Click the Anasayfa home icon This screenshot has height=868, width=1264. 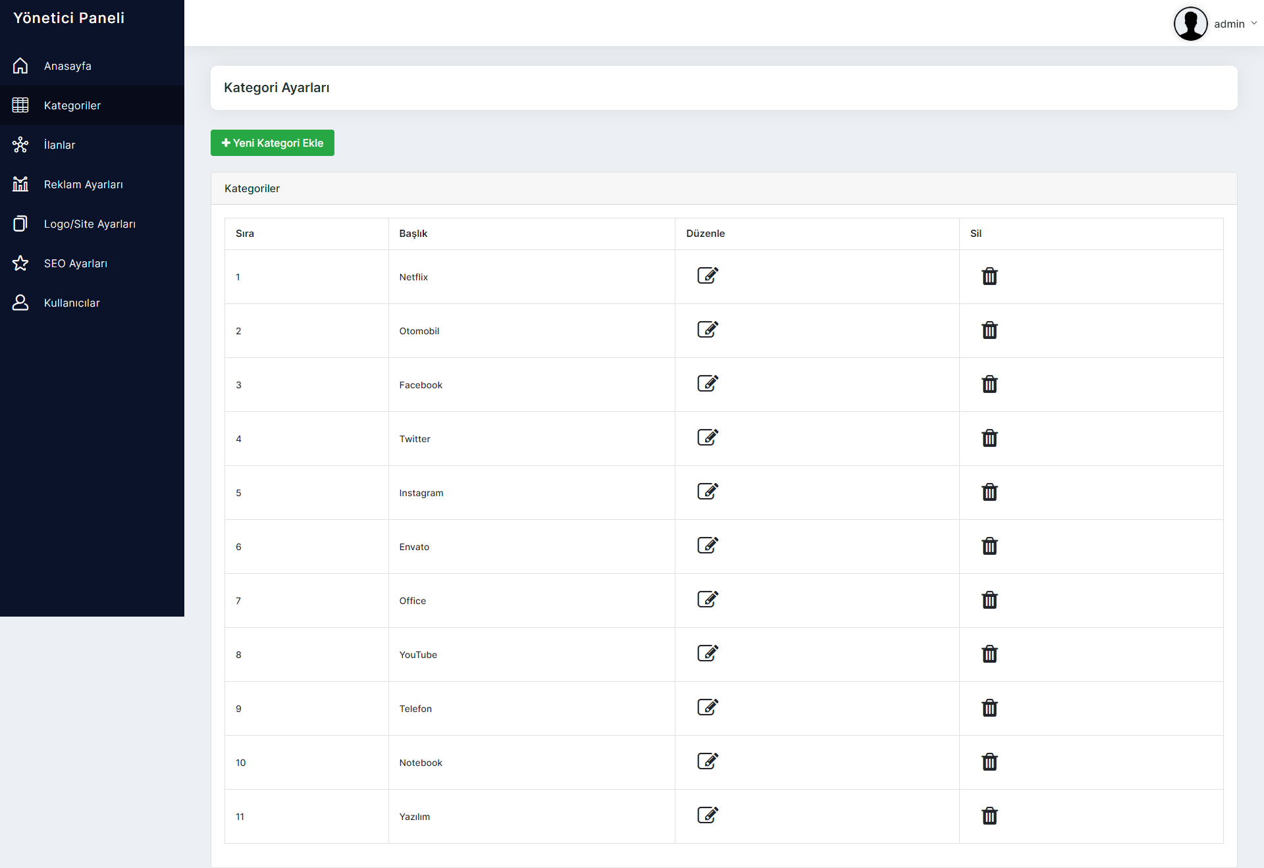(x=20, y=66)
